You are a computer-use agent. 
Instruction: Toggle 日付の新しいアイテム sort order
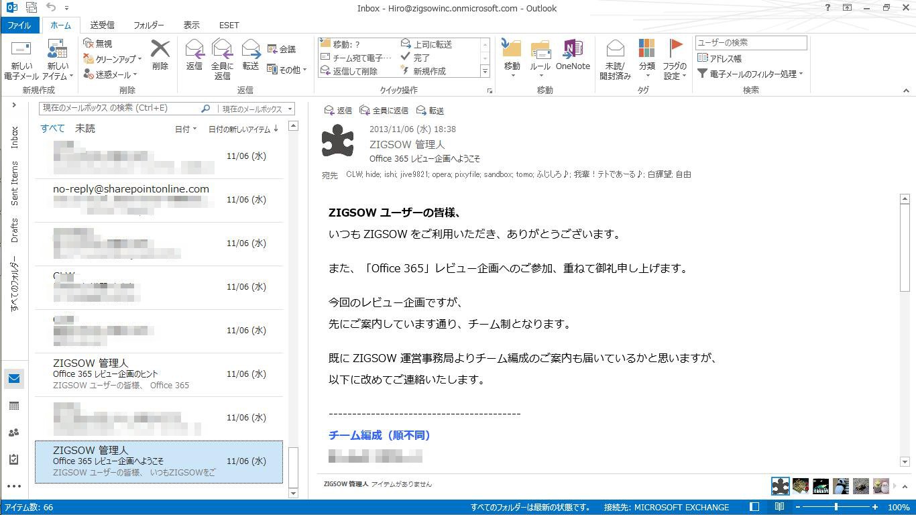click(243, 129)
